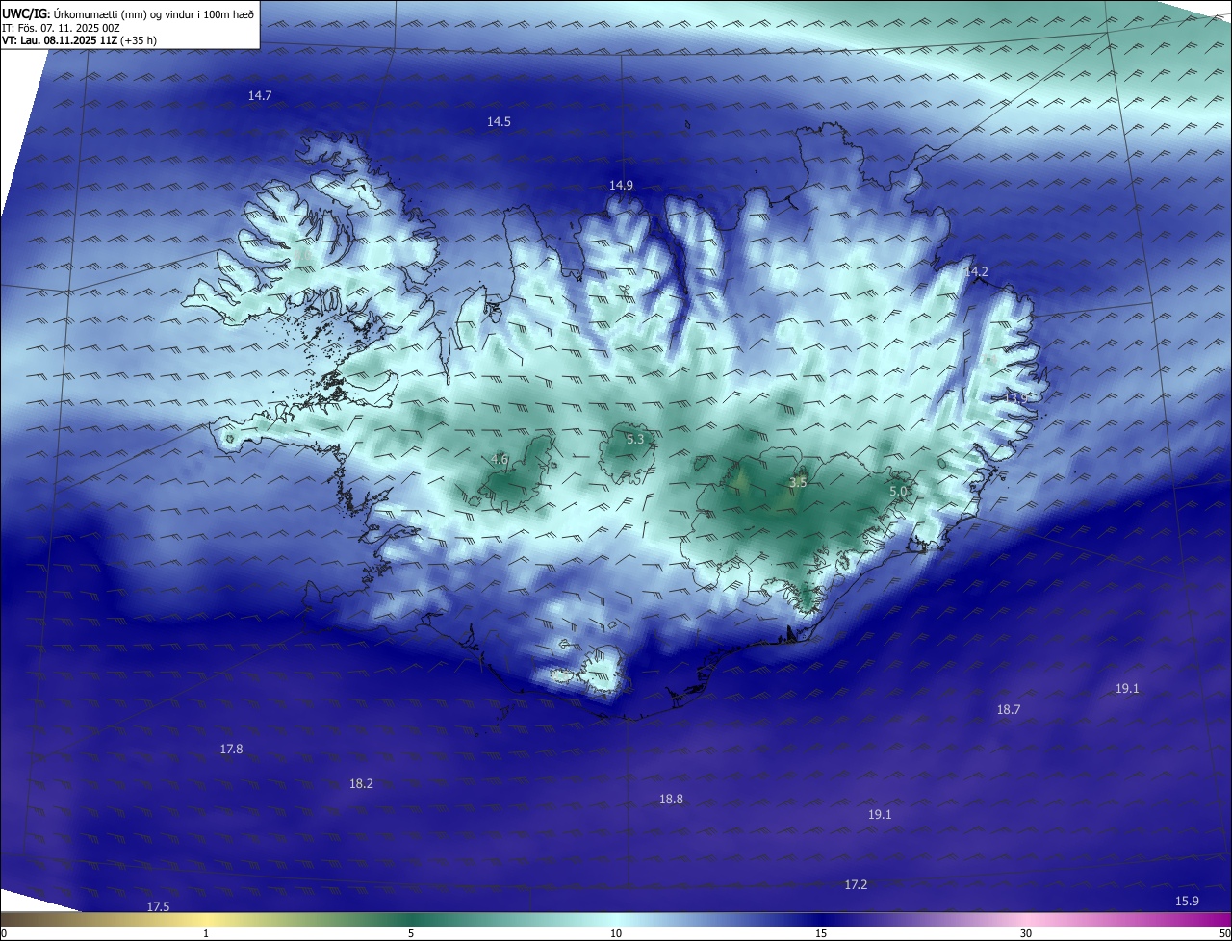The image size is (1232, 941).
Task: Click the 50 tick label on the color scale
Action: click(x=1224, y=933)
